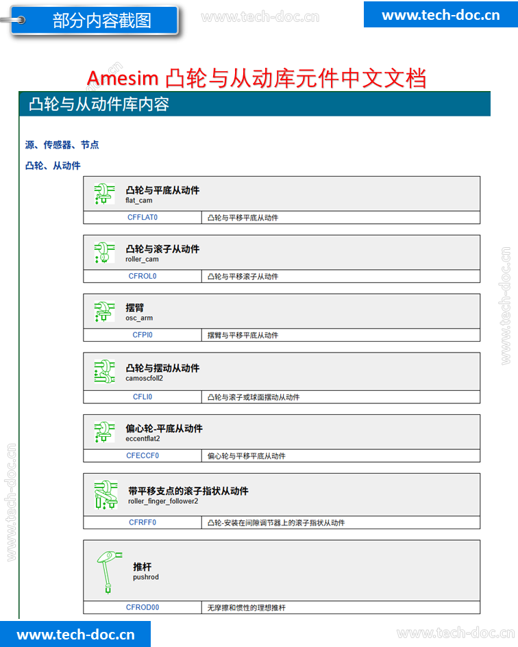Open the CFFLAT0 submodel link
Screen dimensions: 518x647
(143, 218)
